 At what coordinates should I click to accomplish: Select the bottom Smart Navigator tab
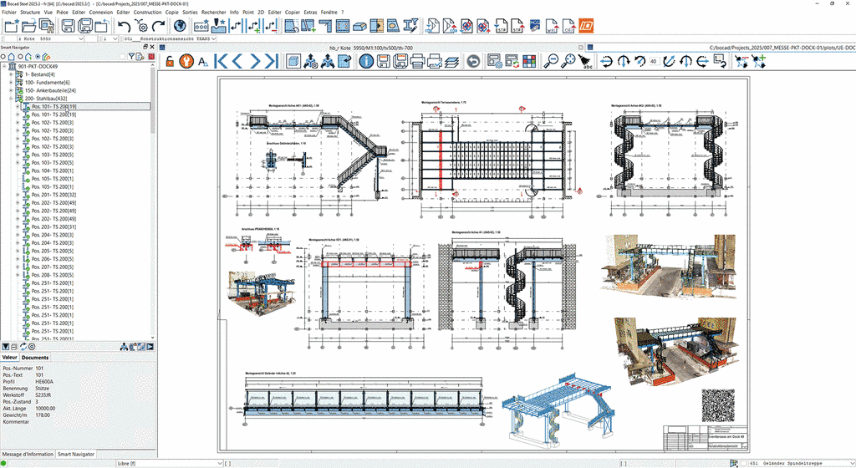pyautogui.click(x=76, y=454)
